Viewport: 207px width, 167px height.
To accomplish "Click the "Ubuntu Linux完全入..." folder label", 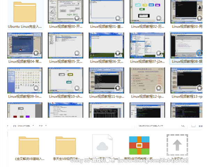I will tap(25, 26).
